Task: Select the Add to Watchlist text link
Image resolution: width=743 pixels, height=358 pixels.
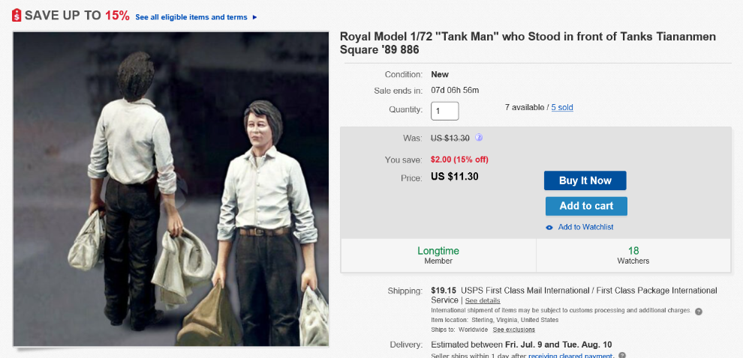Action: pos(585,227)
